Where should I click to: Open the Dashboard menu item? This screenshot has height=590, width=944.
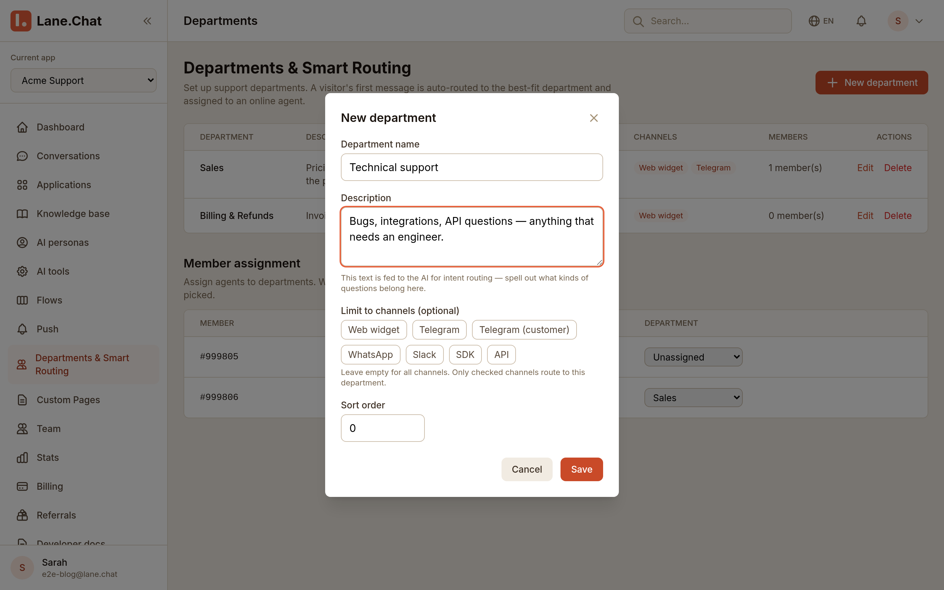tap(84, 127)
